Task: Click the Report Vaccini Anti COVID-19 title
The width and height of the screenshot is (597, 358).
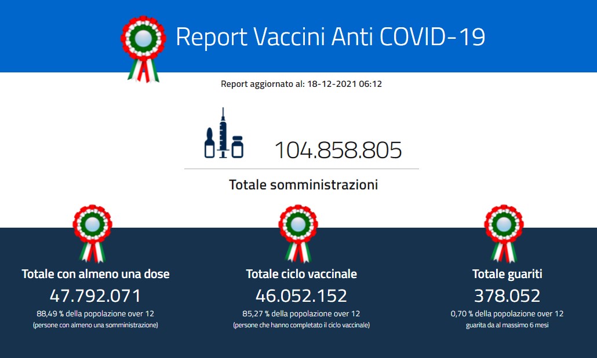Action: pos(330,36)
